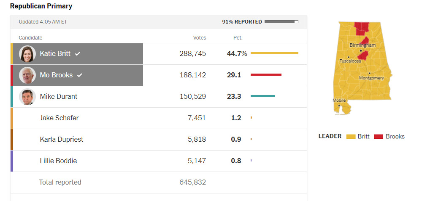
Task: Click the portrait photo beside Mike Durant
Action: tap(27, 97)
